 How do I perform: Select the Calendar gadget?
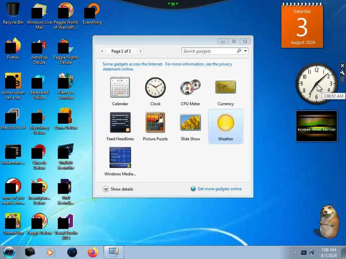120,91
